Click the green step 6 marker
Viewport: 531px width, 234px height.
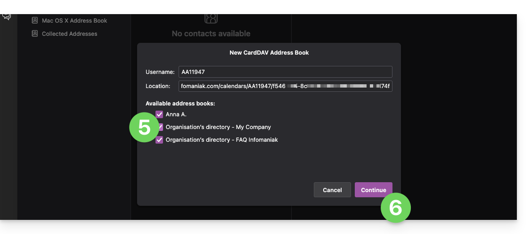click(395, 207)
